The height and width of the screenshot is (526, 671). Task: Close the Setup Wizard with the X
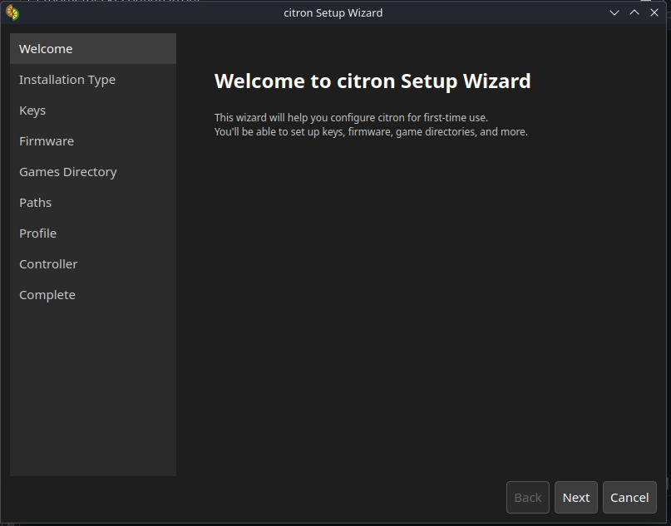pos(654,12)
